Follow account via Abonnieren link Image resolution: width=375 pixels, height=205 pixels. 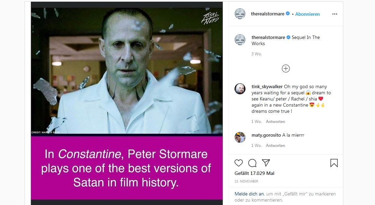(x=307, y=14)
